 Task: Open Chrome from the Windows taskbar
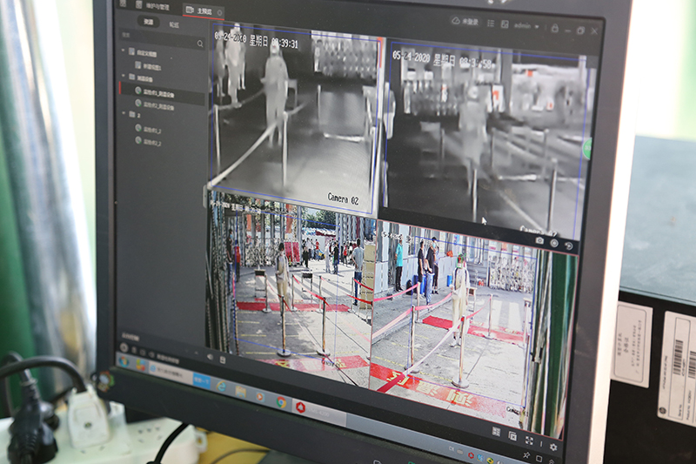[282, 401]
